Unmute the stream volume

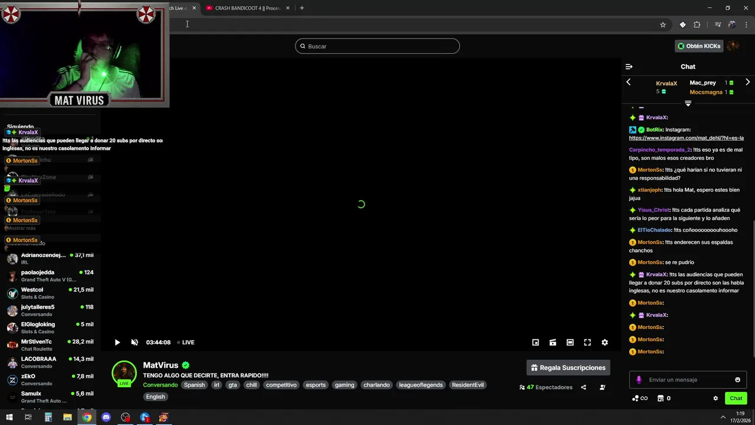(134, 342)
